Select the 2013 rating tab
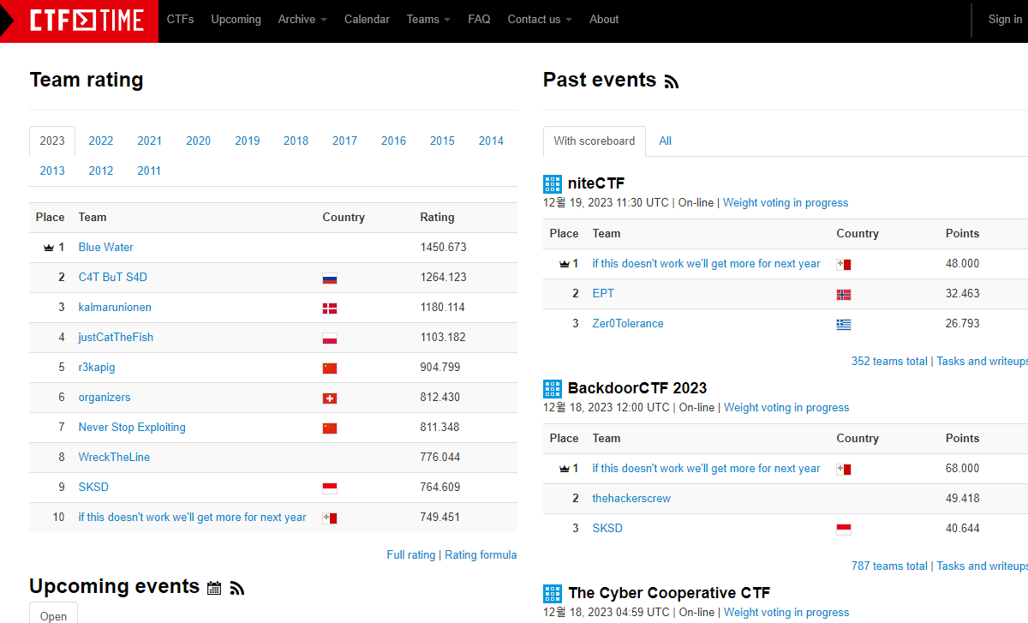The height and width of the screenshot is (623, 1028). 52,171
